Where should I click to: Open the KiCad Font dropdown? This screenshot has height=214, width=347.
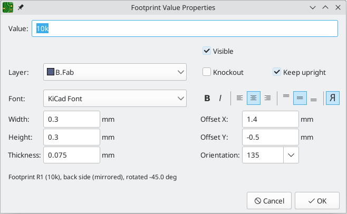coord(114,98)
